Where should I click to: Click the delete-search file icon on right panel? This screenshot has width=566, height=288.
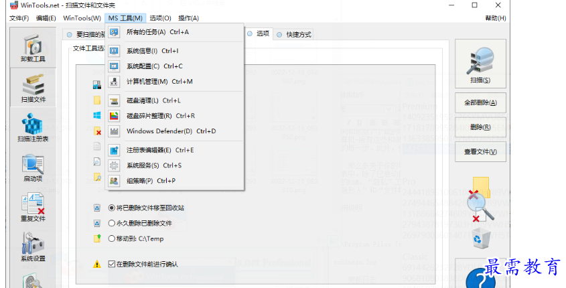(x=480, y=200)
